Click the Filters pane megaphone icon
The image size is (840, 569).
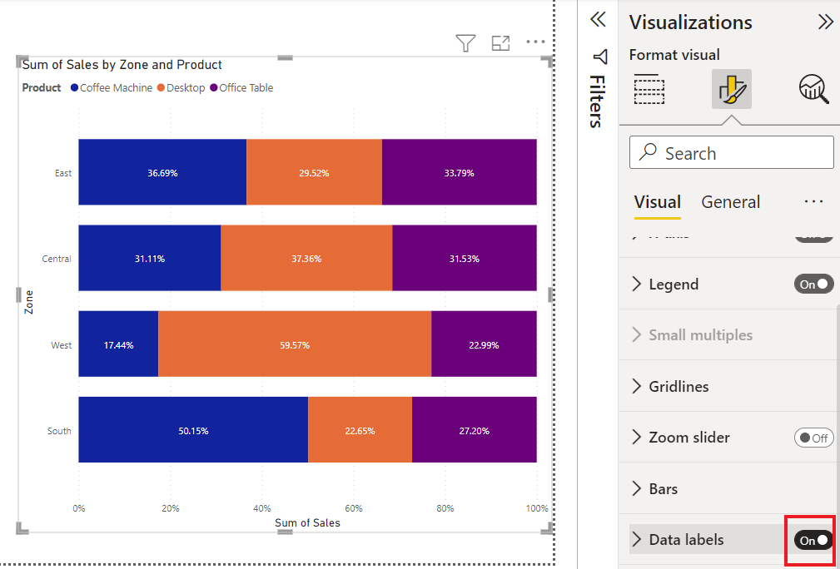point(600,57)
